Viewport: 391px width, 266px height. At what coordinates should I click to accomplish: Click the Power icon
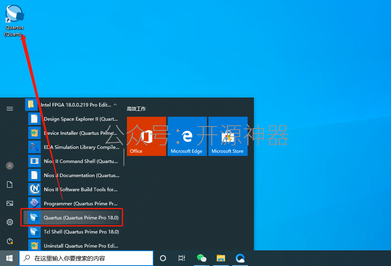(10, 241)
